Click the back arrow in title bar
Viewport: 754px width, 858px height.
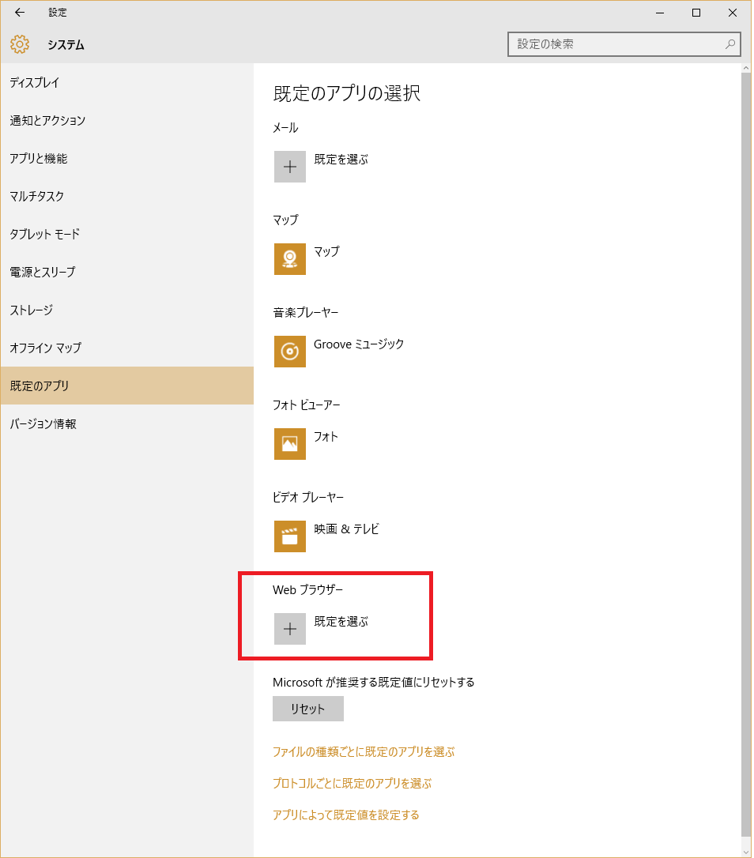click(x=20, y=13)
